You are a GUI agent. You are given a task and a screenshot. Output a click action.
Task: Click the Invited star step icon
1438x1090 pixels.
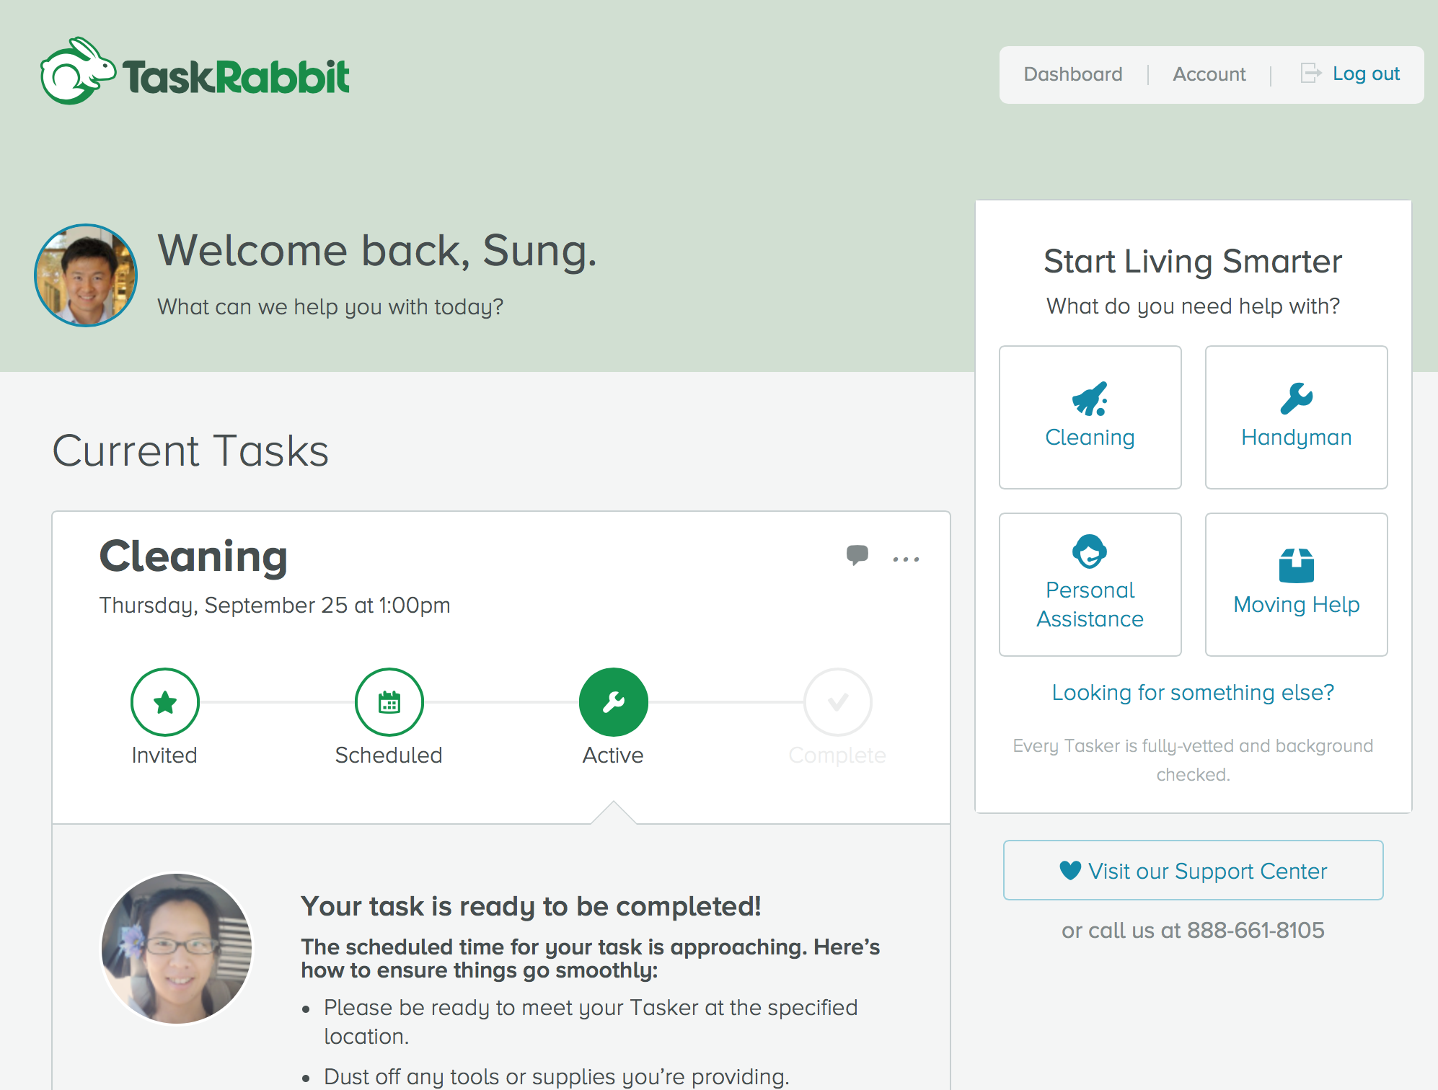click(165, 702)
